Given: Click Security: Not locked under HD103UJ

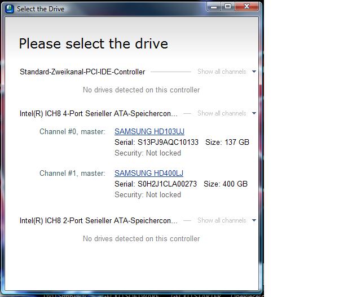Looking at the screenshot, I should [148, 153].
